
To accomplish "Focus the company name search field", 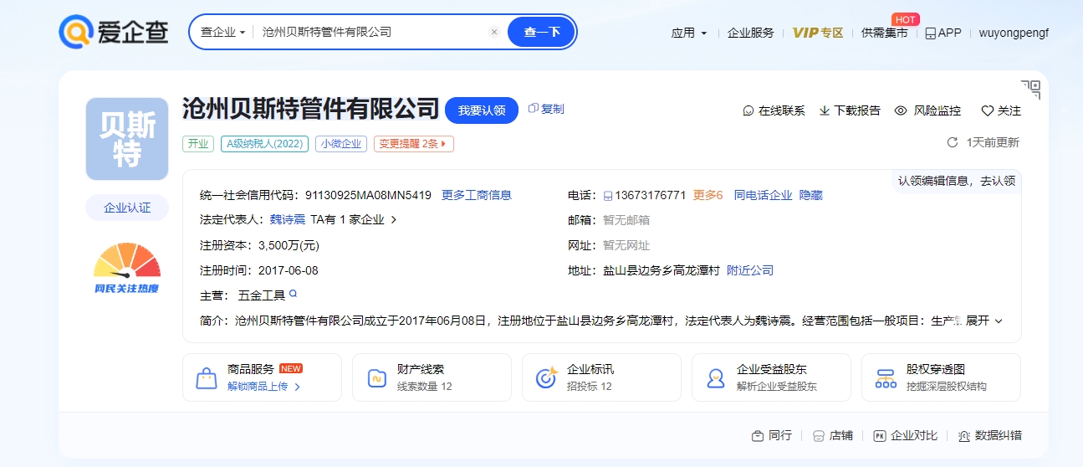I will [x=370, y=32].
